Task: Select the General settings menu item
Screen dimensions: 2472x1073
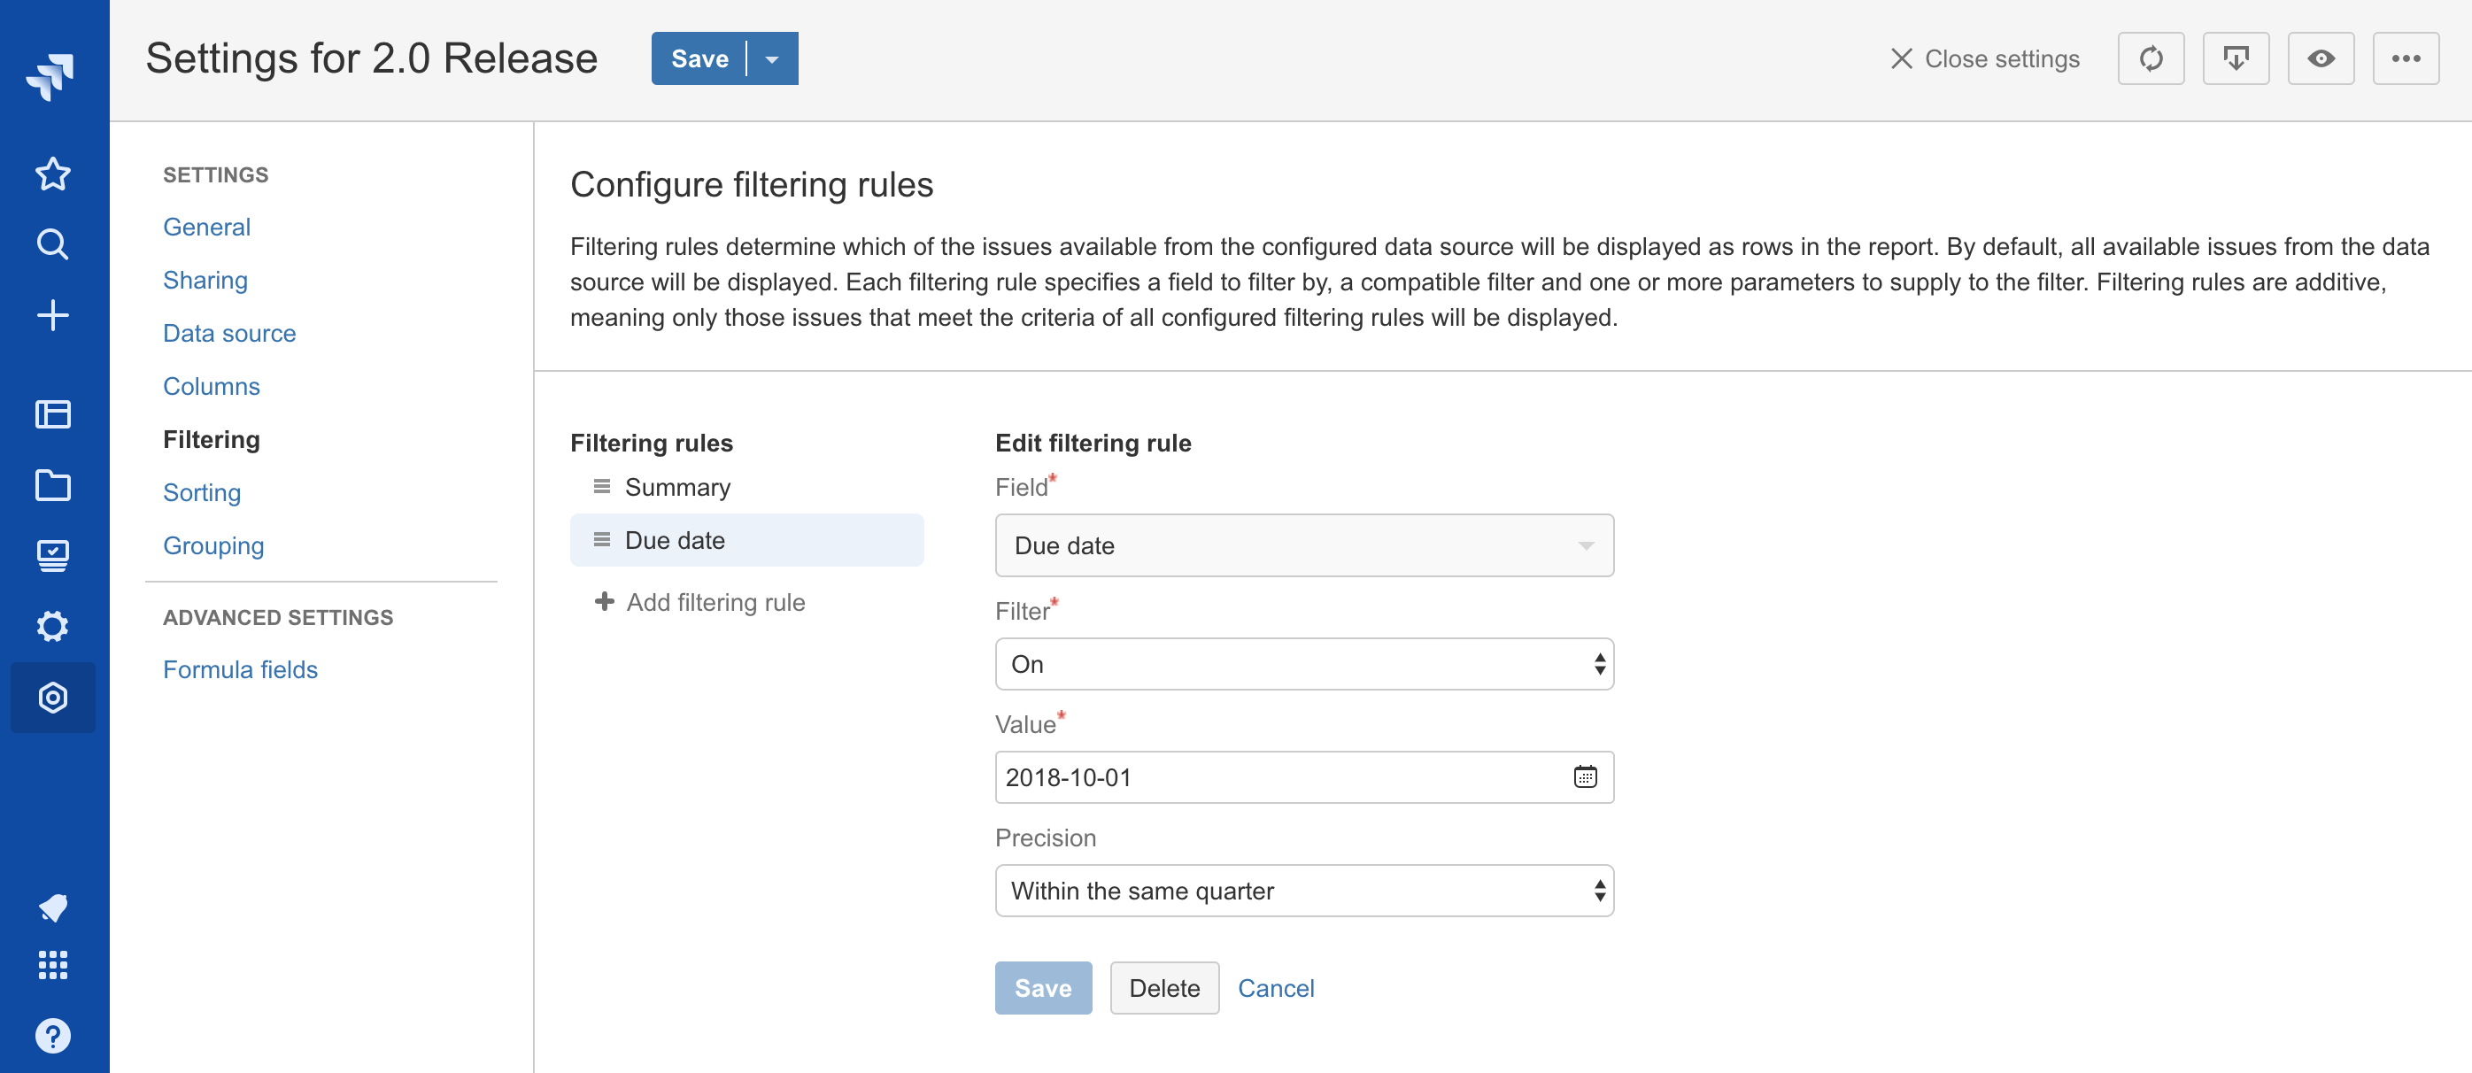Action: 206,227
